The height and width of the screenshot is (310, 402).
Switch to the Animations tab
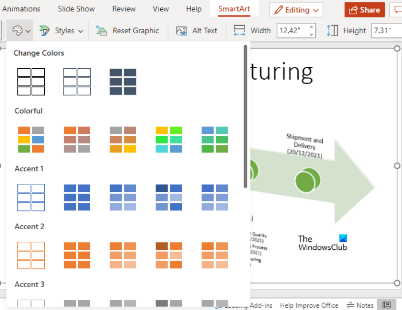tap(21, 9)
